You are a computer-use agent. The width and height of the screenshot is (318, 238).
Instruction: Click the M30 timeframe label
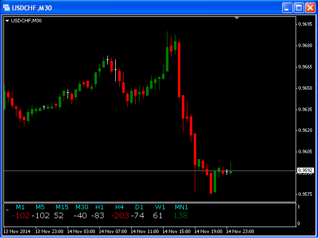click(x=82, y=207)
